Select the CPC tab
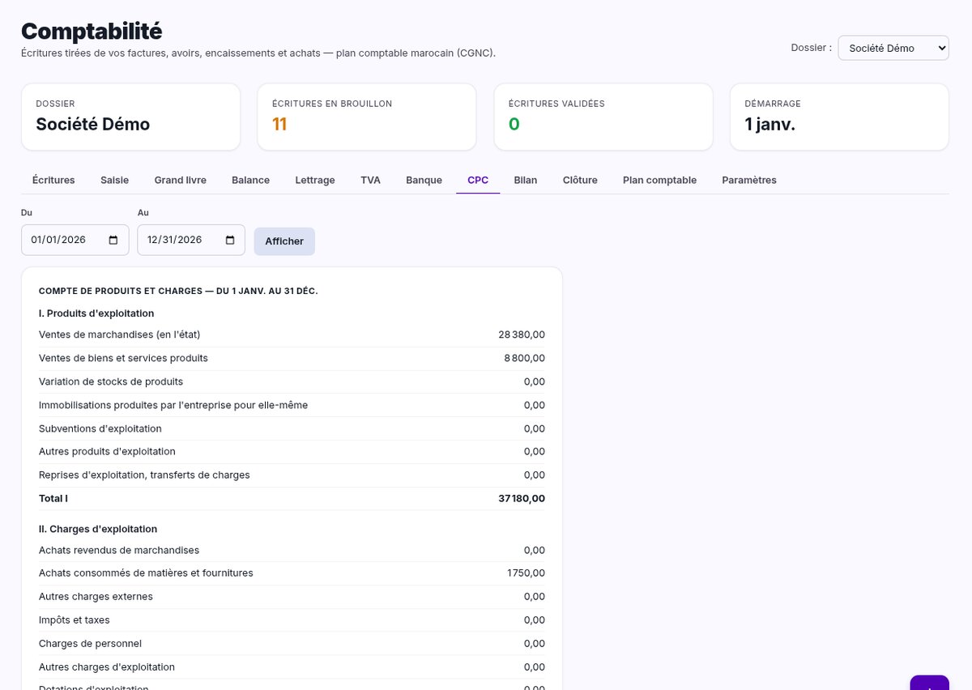This screenshot has height=690, width=972. pyautogui.click(x=478, y=180)
